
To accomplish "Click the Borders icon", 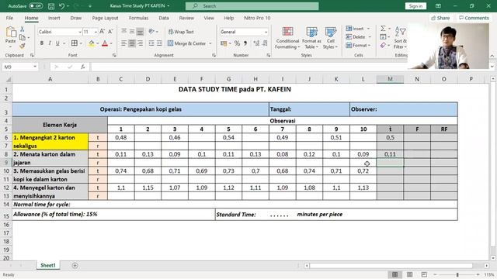I will click(x=75, y=43).
